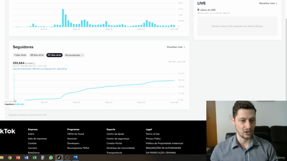Open the Personalizado date dropdown
The image size is (287, 161).
tap(74, 55)
